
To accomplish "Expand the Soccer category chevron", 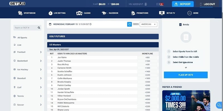I will tap(41, 105).
